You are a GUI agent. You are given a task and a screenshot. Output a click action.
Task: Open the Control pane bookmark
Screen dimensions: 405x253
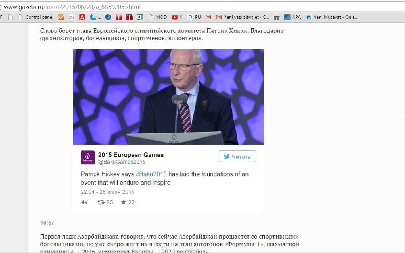click(35, 17)
